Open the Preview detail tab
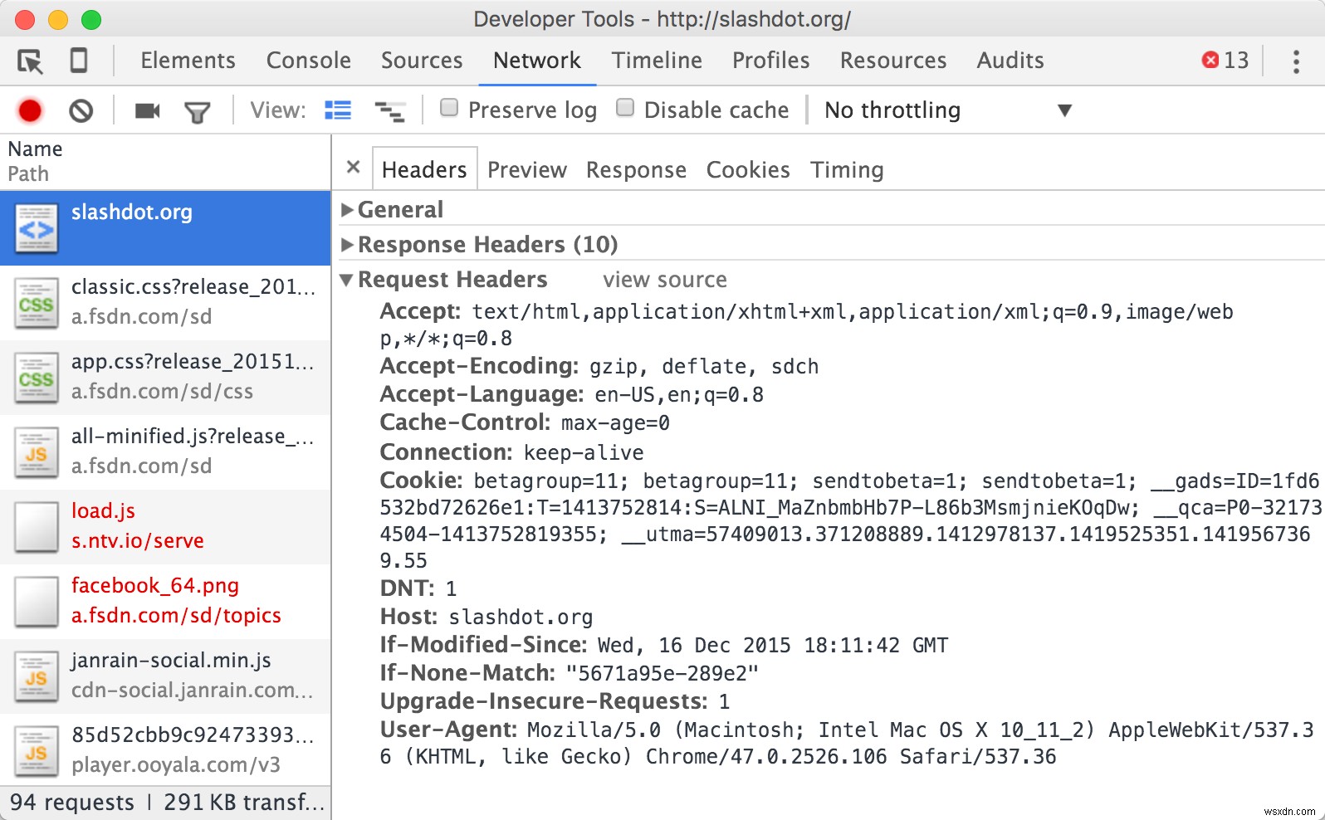Screen dimensions: 1325x820 527,169
